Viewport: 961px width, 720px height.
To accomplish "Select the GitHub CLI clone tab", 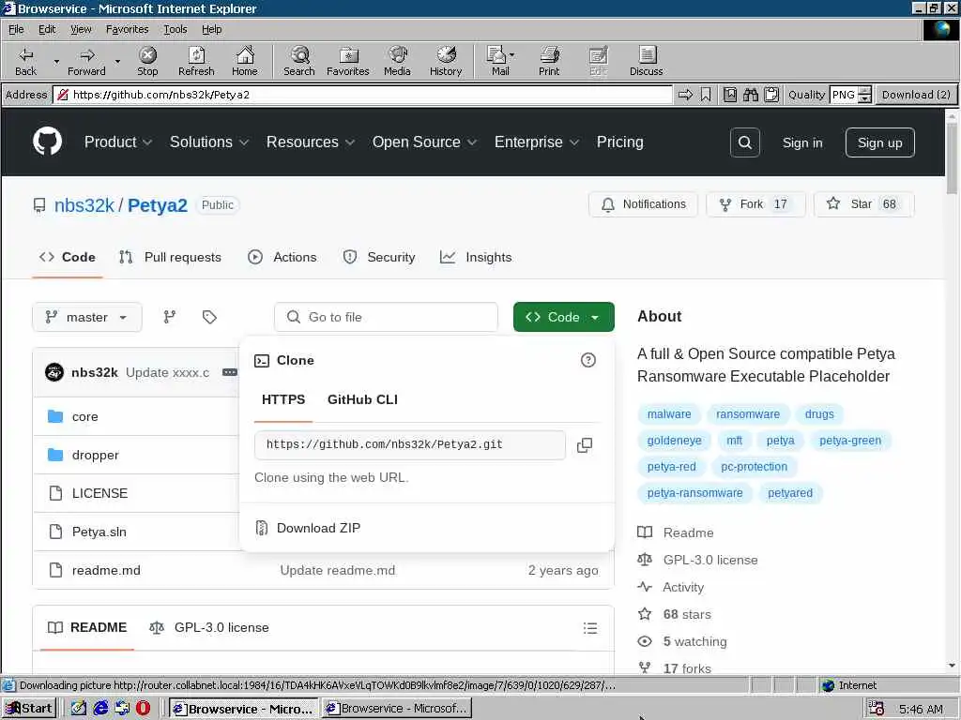I will [362, 399].
